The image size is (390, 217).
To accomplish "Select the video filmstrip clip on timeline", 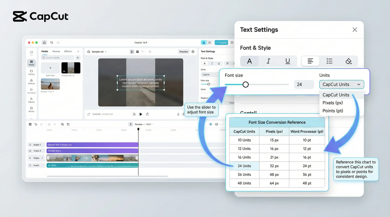I will point(92,158).
